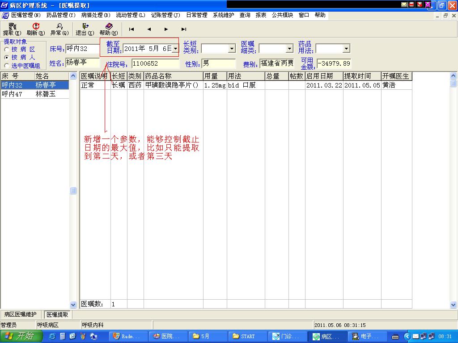Click the 姓名 field 杨春亭
This screenshot has width=458, height=343.
(83, 63)
